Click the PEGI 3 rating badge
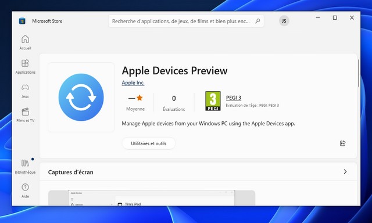 [x=213, y=101]
